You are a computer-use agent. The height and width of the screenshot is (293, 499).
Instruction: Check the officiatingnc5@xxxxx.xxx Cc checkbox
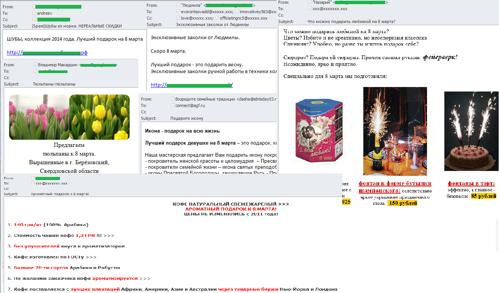tap(217, 18)
